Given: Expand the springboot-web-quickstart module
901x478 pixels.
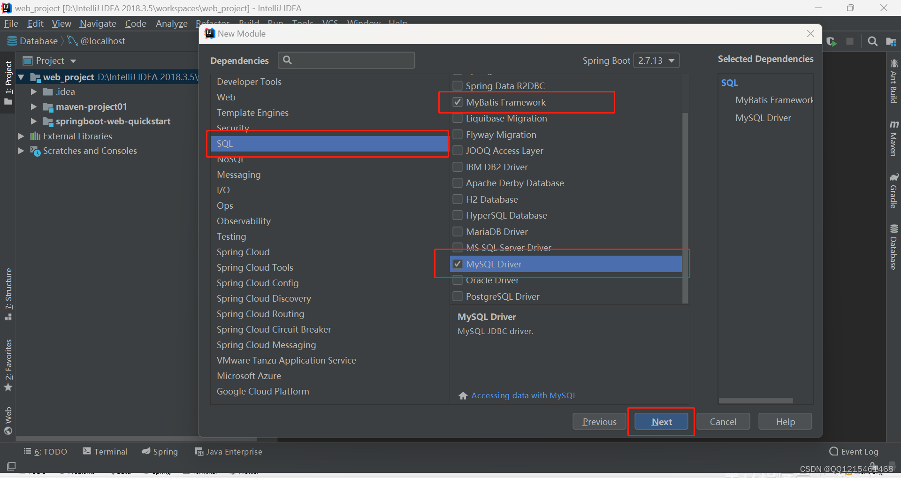Looking at the screenshot, I should pos(34,121).
